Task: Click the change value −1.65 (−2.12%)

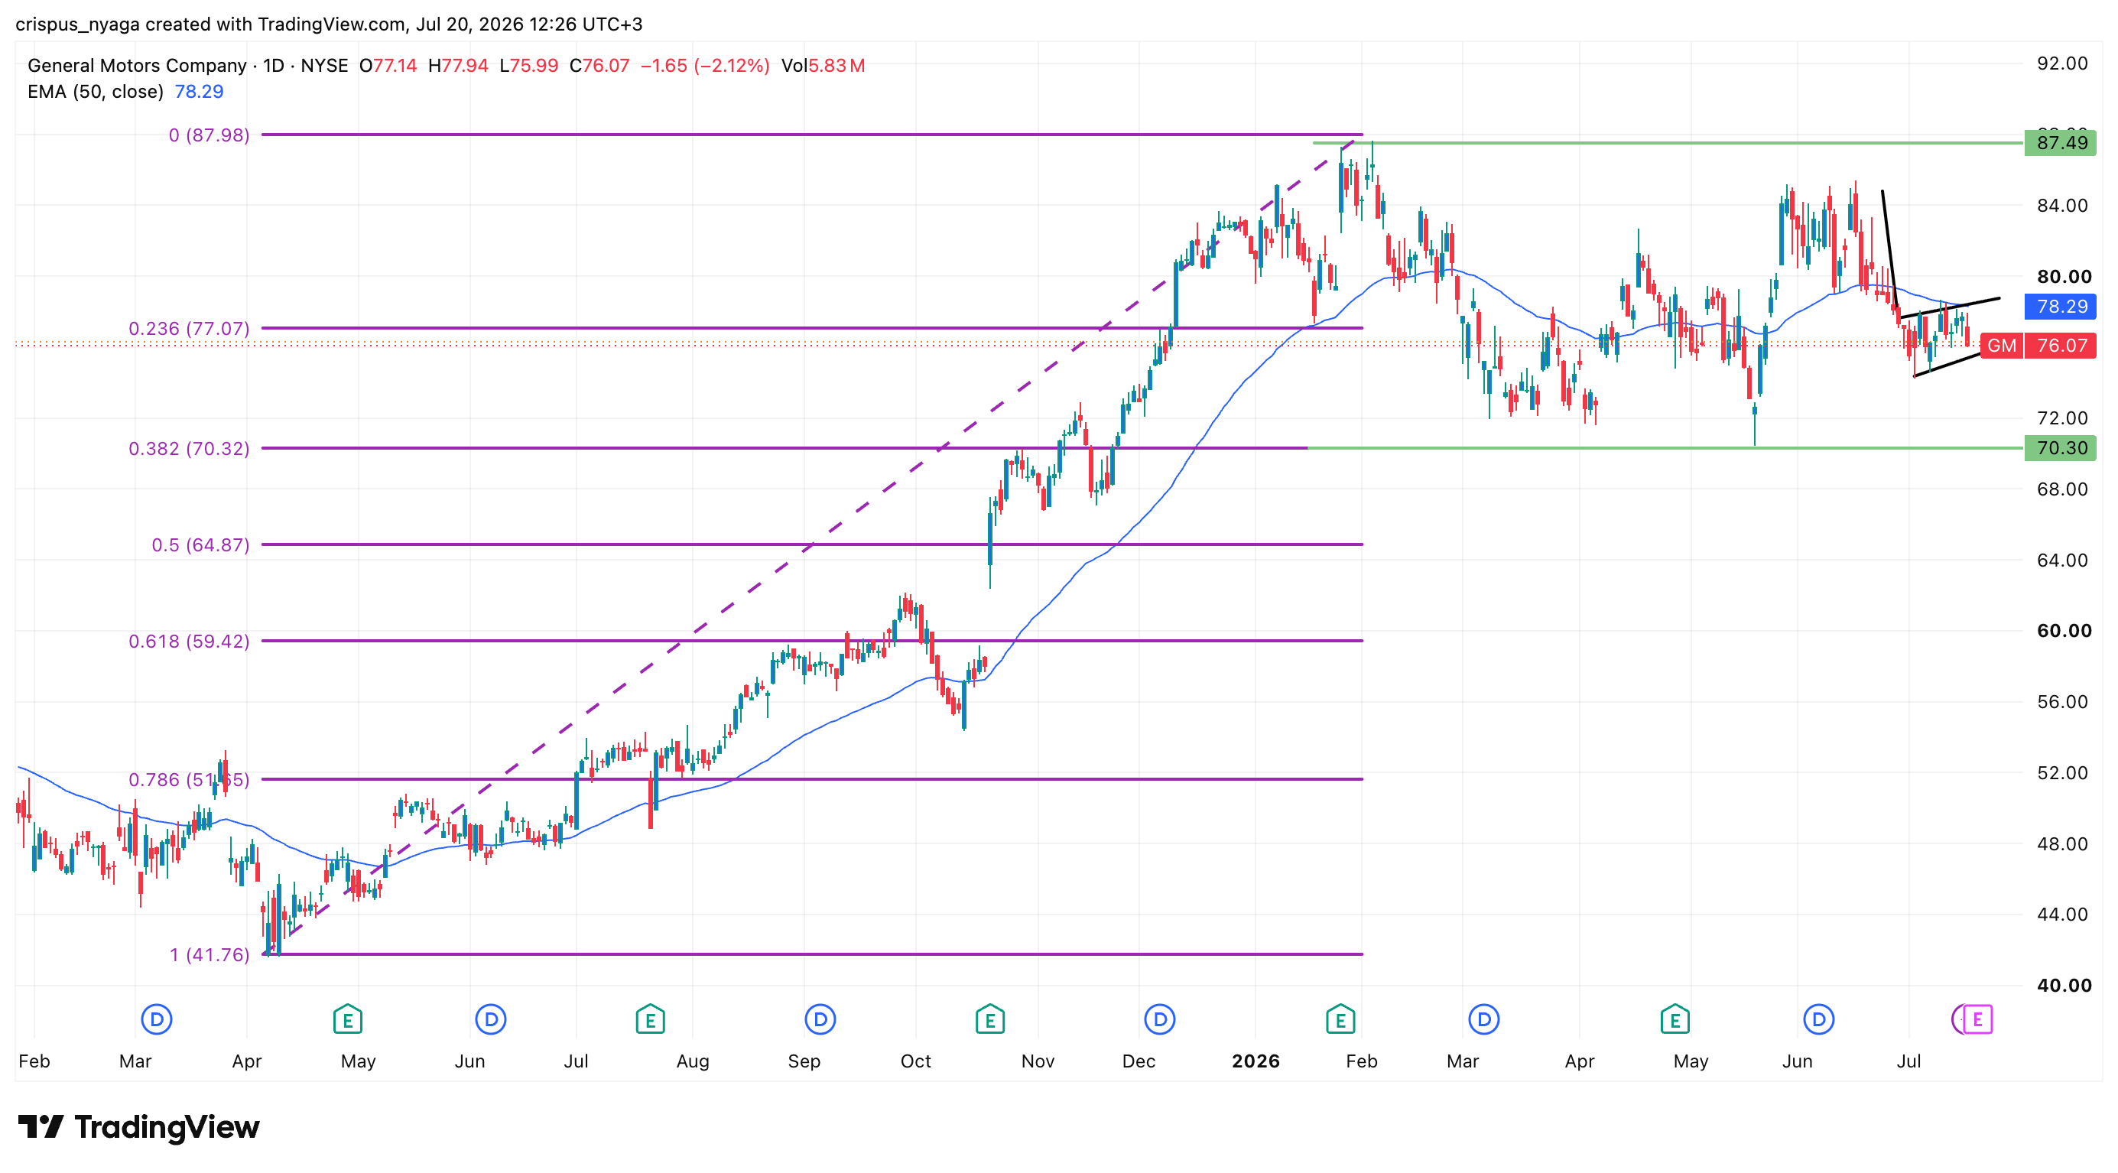Action: click(x=705, y=65)
